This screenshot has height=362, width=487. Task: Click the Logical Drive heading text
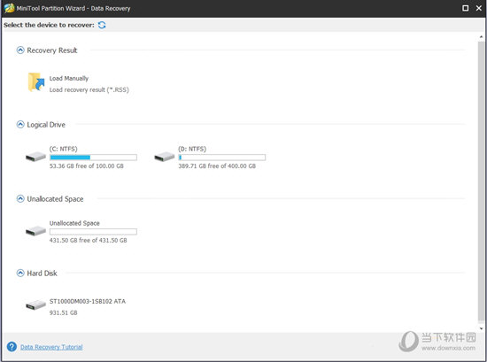46,125
